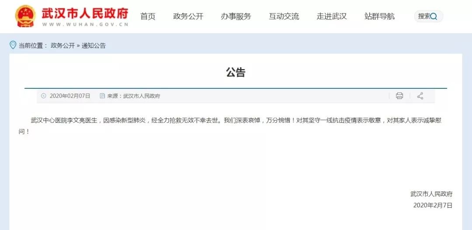Image resolution: width=472 pixels, height=230 pixels.
Task: Share the announcement via the share icon
Action: pos(420,96)
